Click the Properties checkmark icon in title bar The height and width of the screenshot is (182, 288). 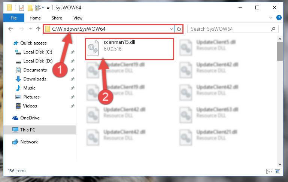click(x=22, y=8)
